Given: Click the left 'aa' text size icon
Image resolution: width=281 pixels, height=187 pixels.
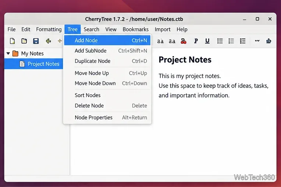Looking at the screenshot, I should pos(160,41).
